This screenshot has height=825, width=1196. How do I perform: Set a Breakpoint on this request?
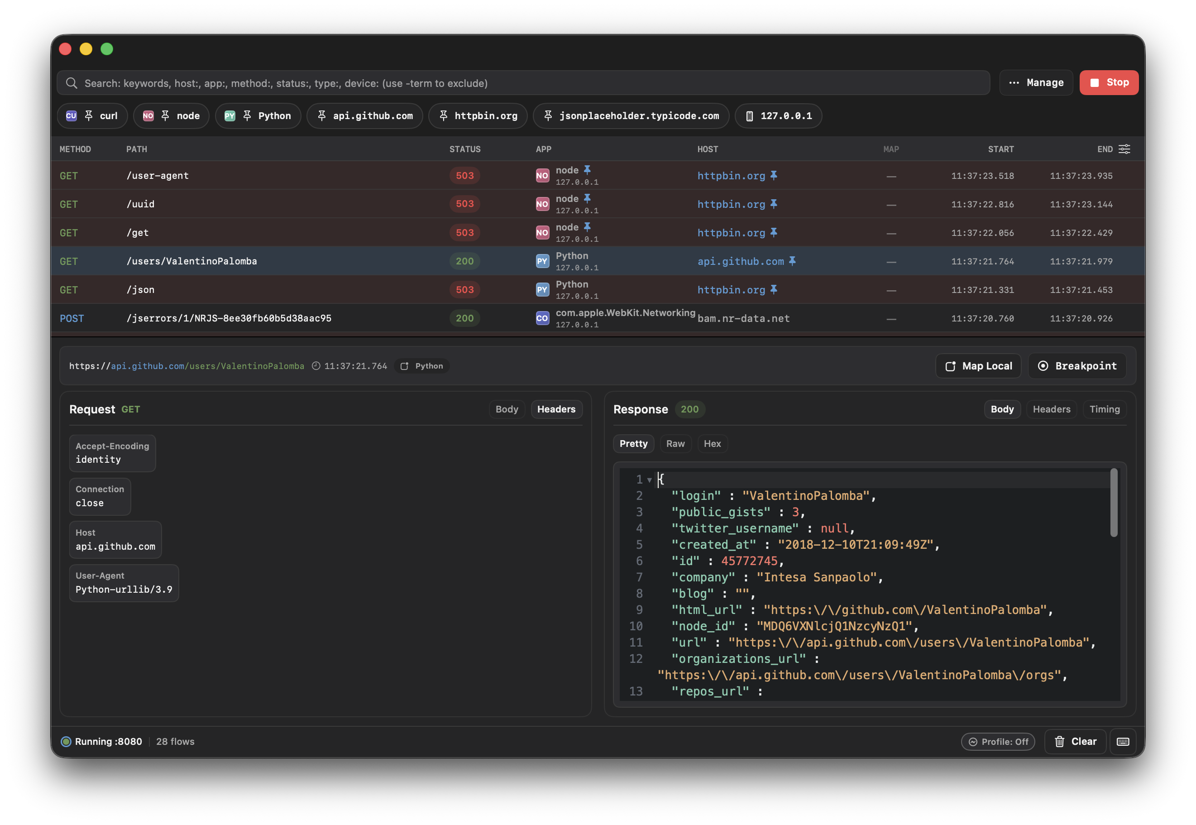coord(1076,366)
